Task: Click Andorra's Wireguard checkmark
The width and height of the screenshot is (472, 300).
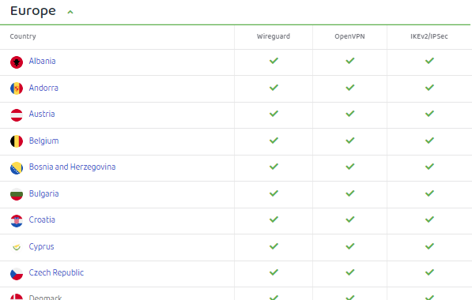Action: pyautogui.click(x=274, y=88)
